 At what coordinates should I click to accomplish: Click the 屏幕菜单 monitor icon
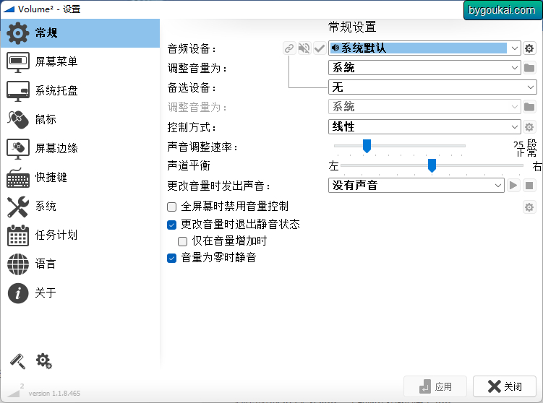(17, 62)
